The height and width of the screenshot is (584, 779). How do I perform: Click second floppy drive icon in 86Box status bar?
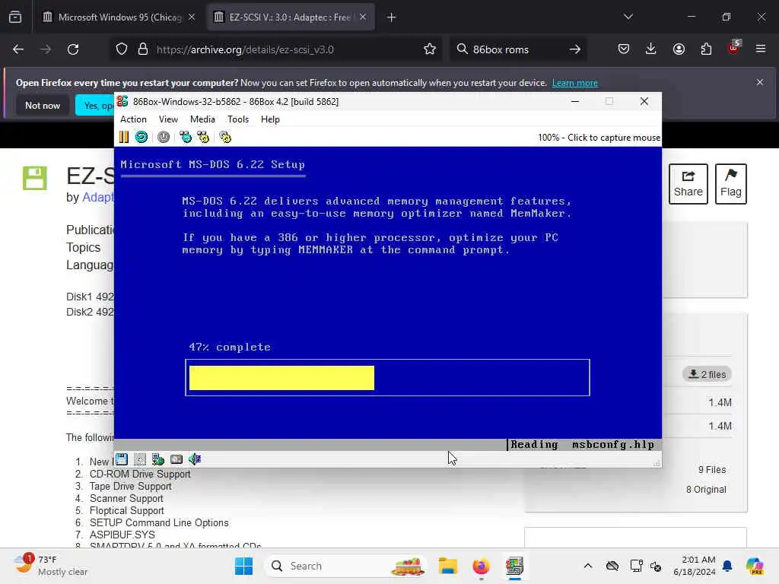(x=140, y=459)
